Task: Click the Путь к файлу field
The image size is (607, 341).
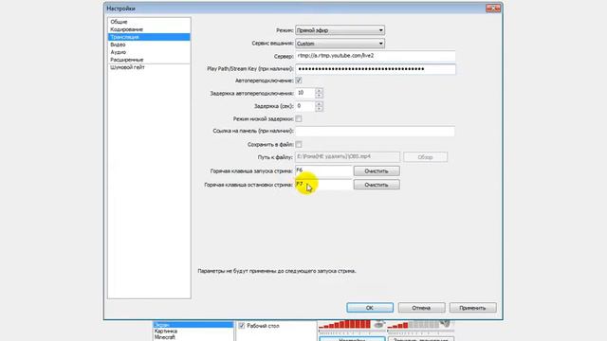Action: tap(347, 157)
